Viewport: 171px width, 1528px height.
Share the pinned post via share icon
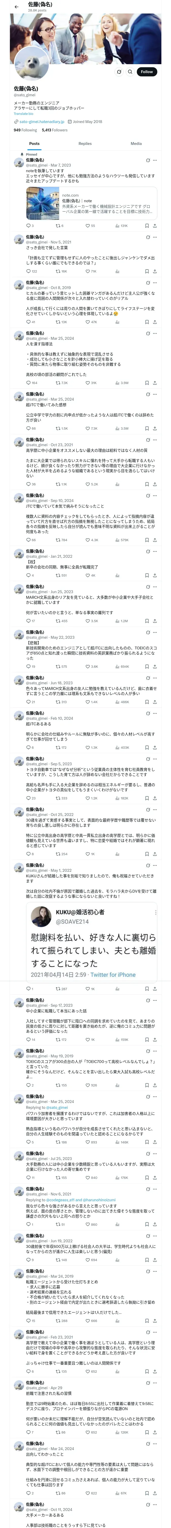[x=155, y=225]
